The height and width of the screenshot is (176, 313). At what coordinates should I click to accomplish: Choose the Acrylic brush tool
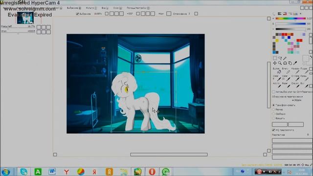tap(277, 86)
